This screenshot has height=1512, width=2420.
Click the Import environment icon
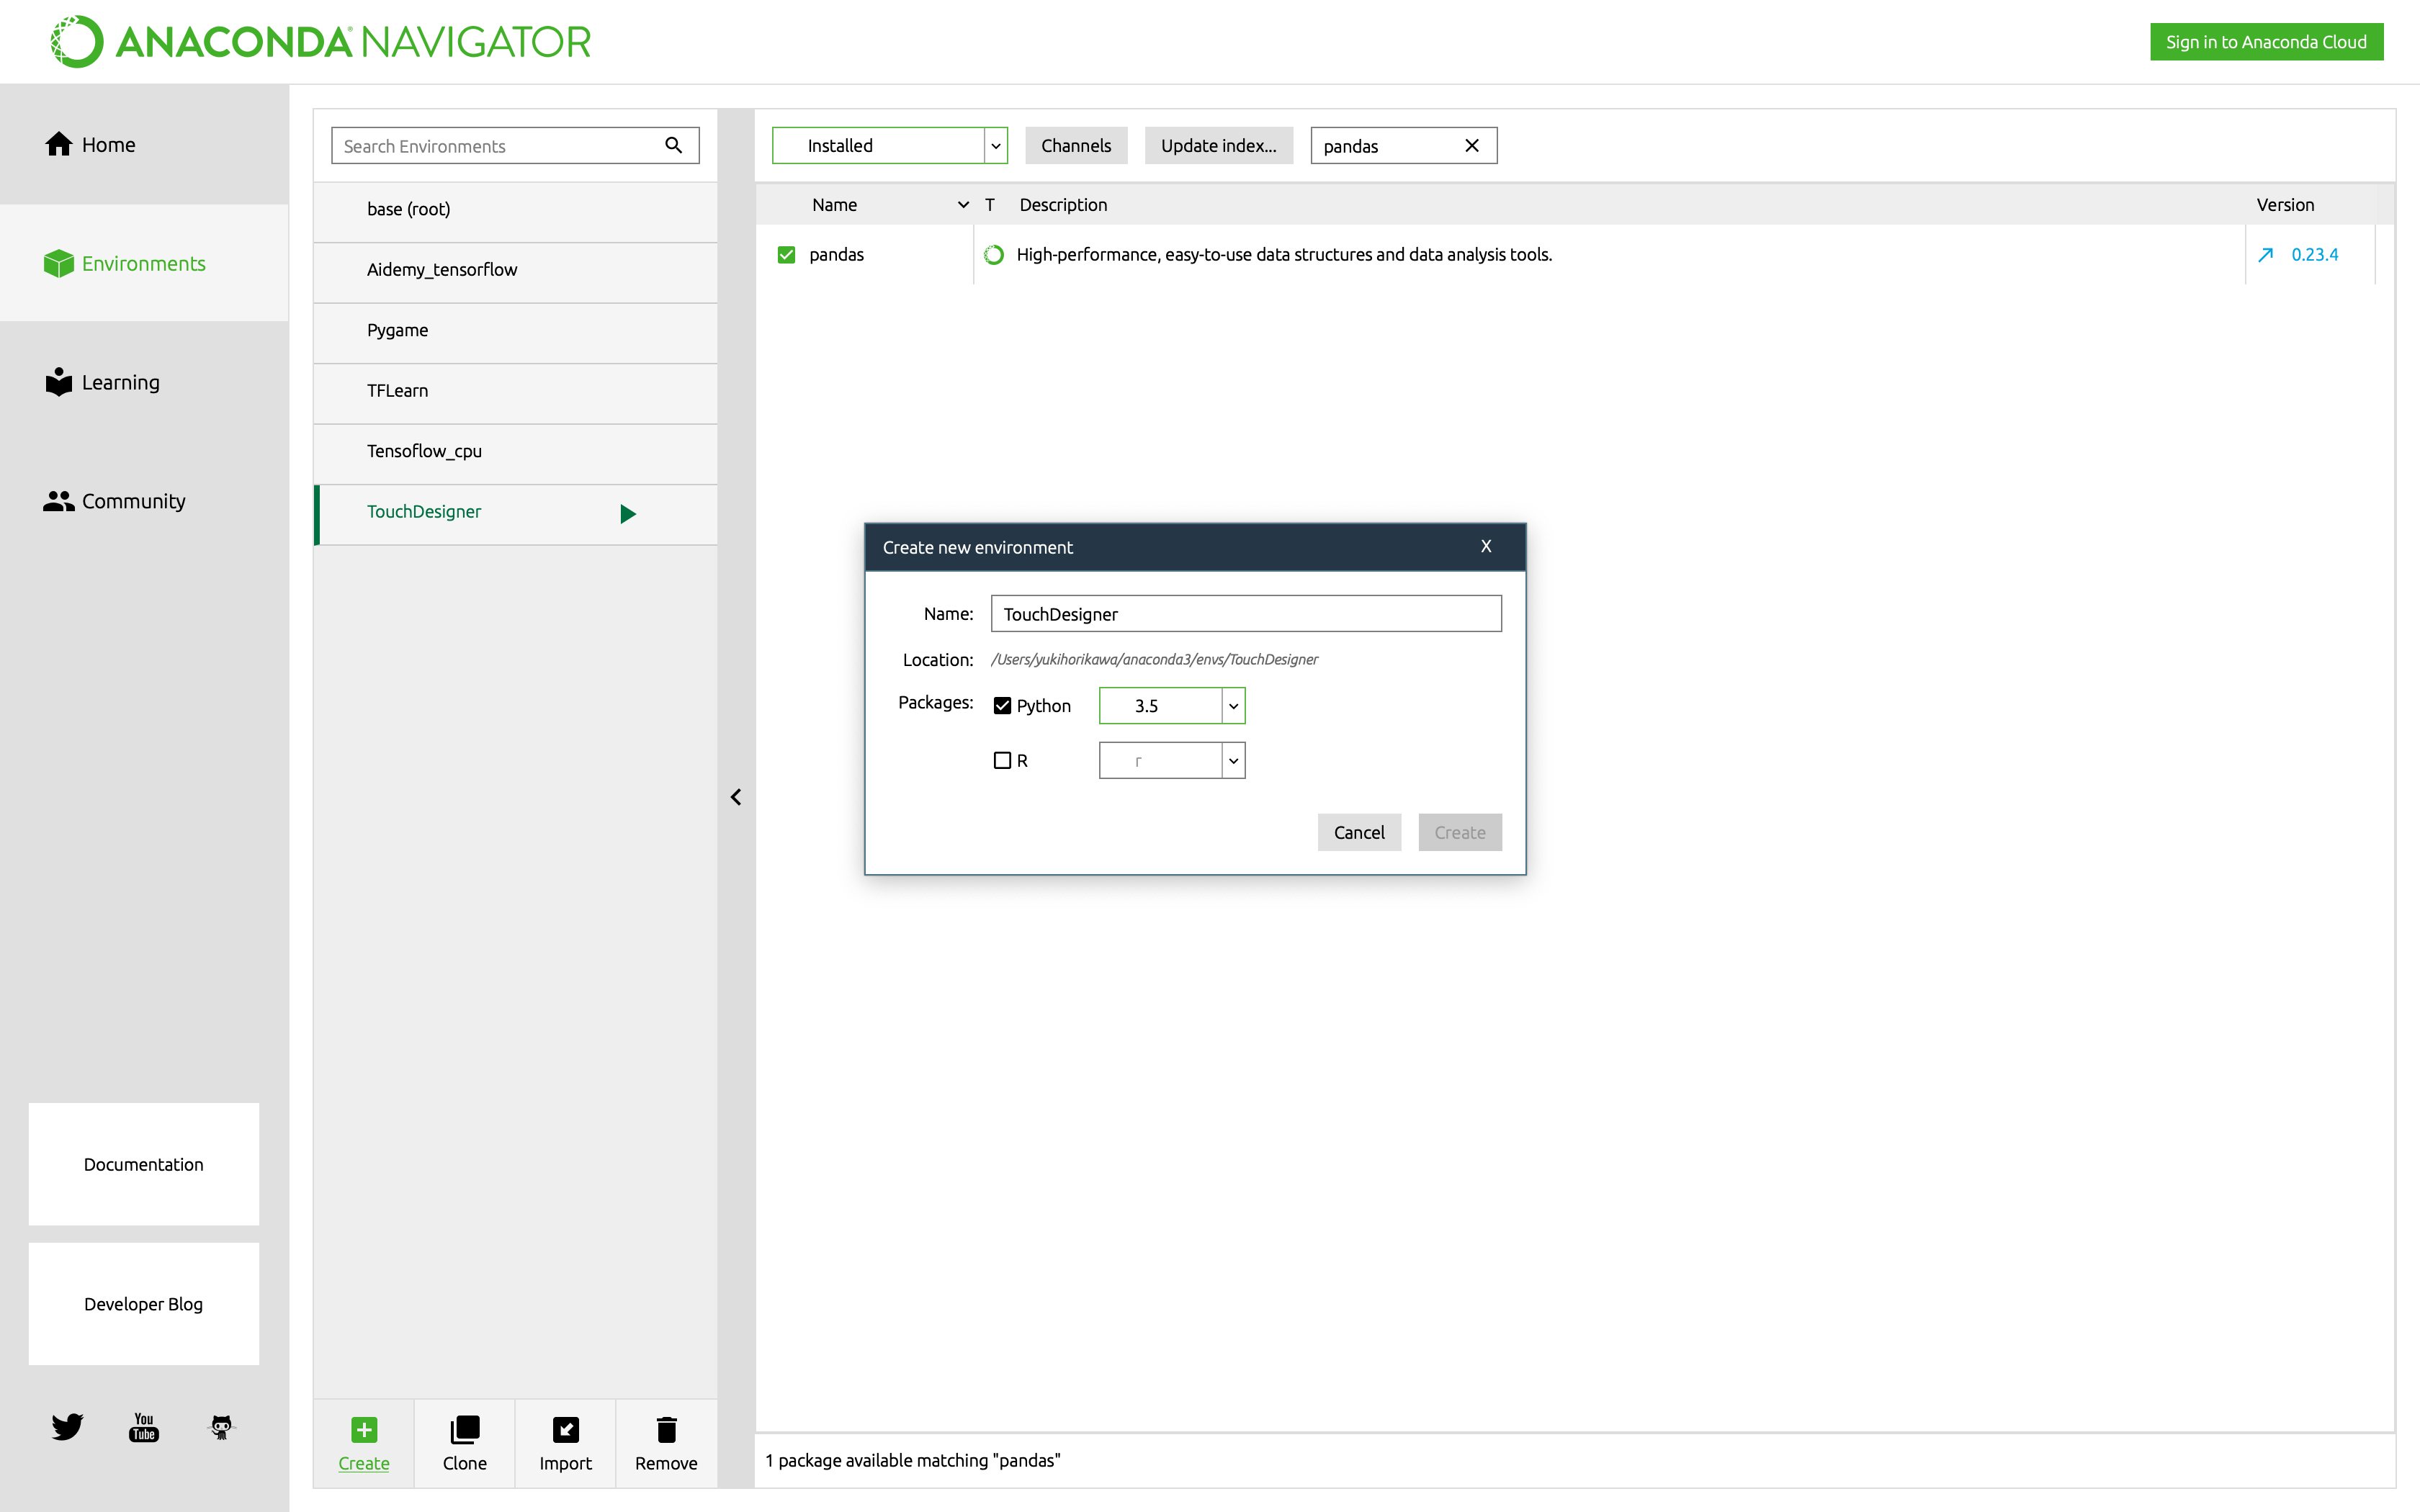(565, 1429)
